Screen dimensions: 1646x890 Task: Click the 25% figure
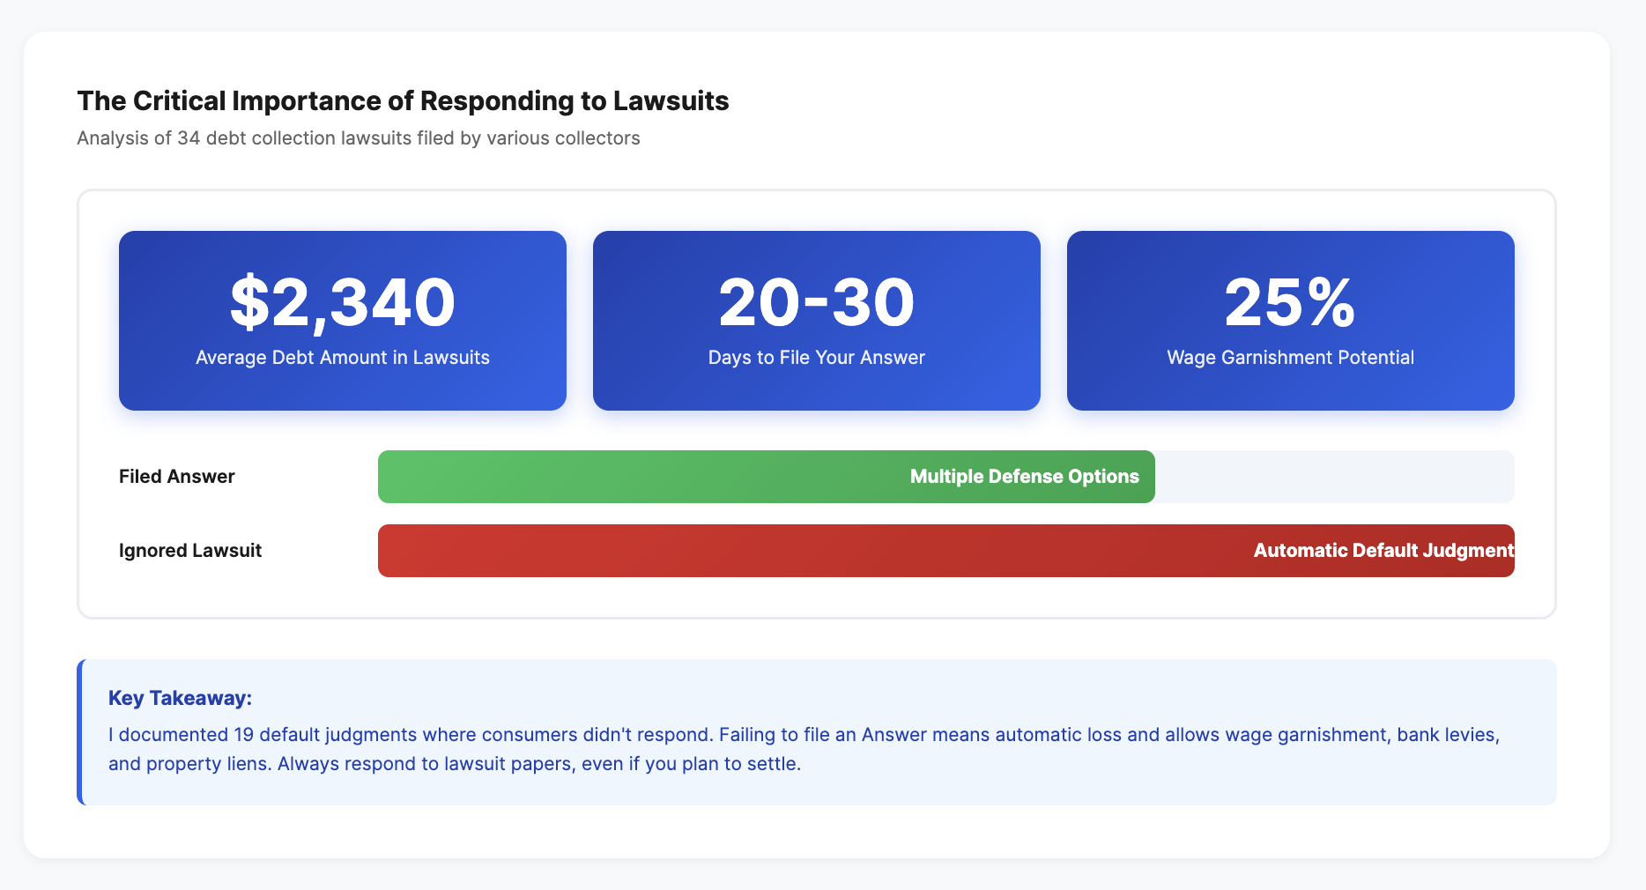click(1291, 302)
